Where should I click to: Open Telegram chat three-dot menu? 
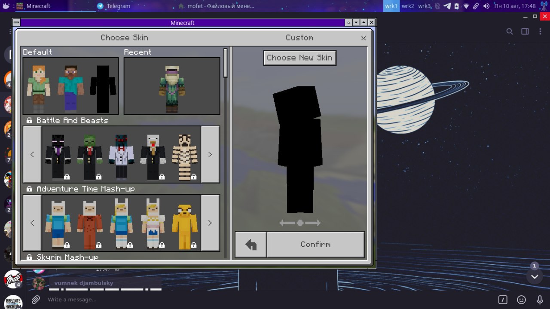point(541,31)
